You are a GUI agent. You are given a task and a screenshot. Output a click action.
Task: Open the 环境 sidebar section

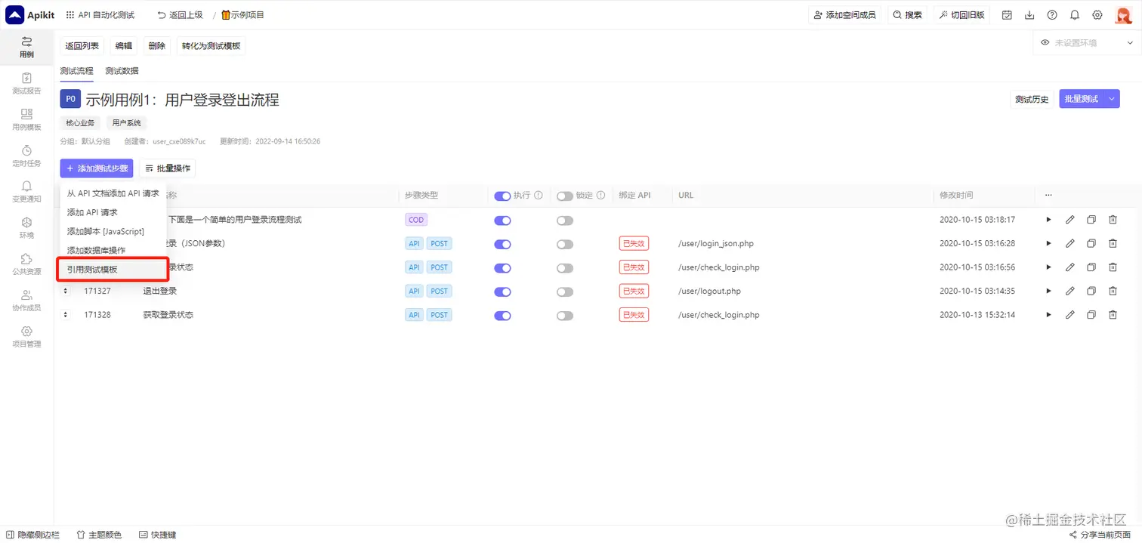[26, 228]
